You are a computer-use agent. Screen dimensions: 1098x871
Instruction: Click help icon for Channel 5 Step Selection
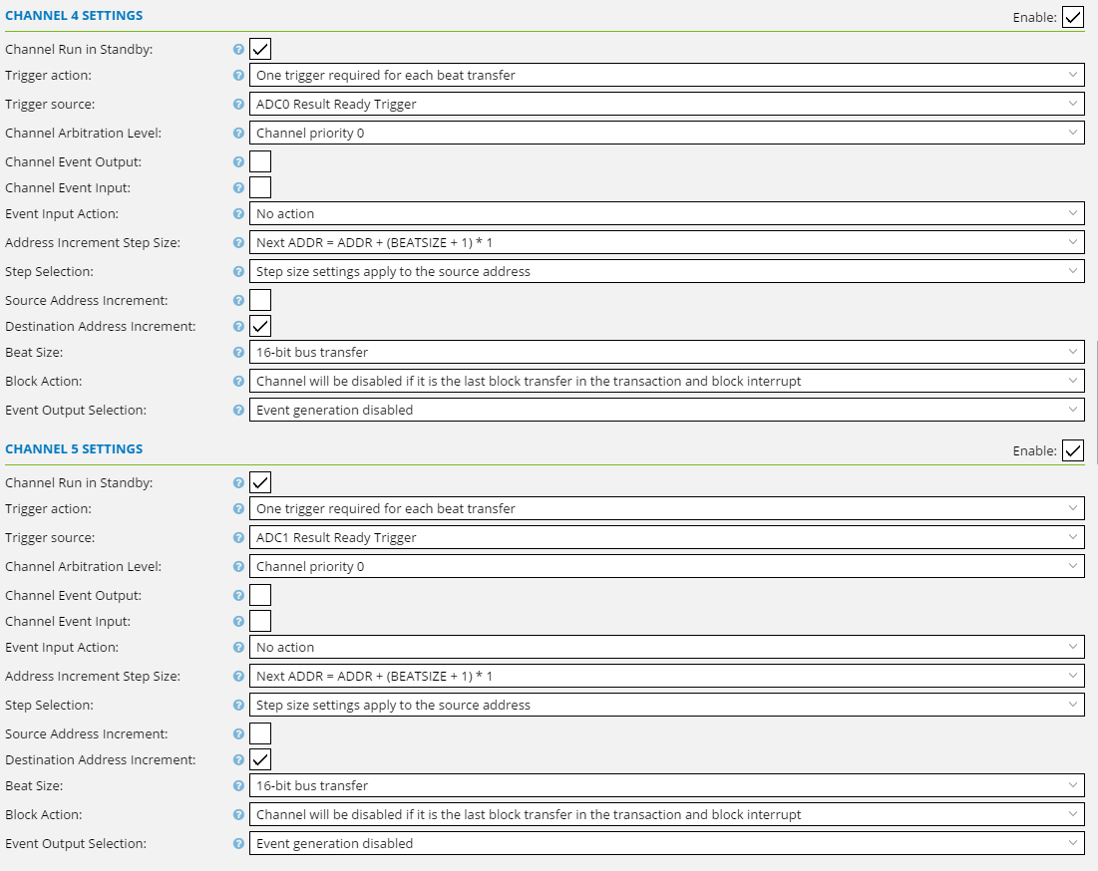tap(238, 705)
